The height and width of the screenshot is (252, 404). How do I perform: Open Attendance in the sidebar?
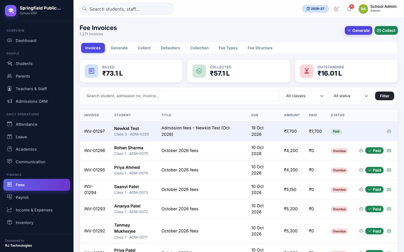tap(37, 124)
